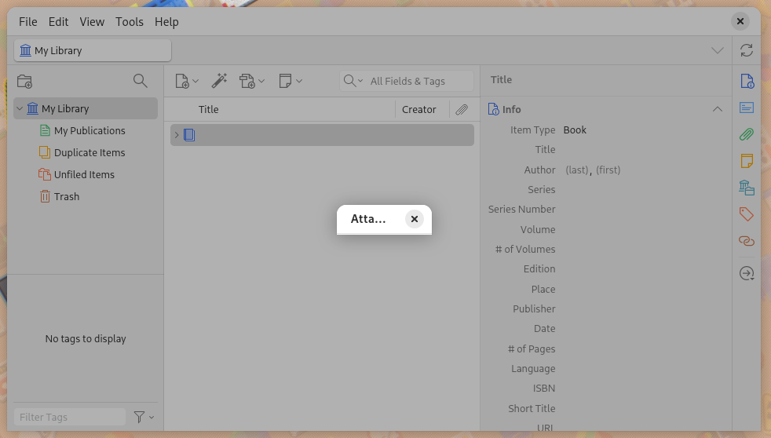Click the # of Pages field label
This screenshot has width=771, height=438.
(532, 349)
